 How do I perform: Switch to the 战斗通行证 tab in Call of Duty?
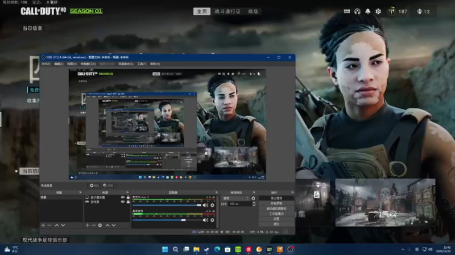[227, 11]
